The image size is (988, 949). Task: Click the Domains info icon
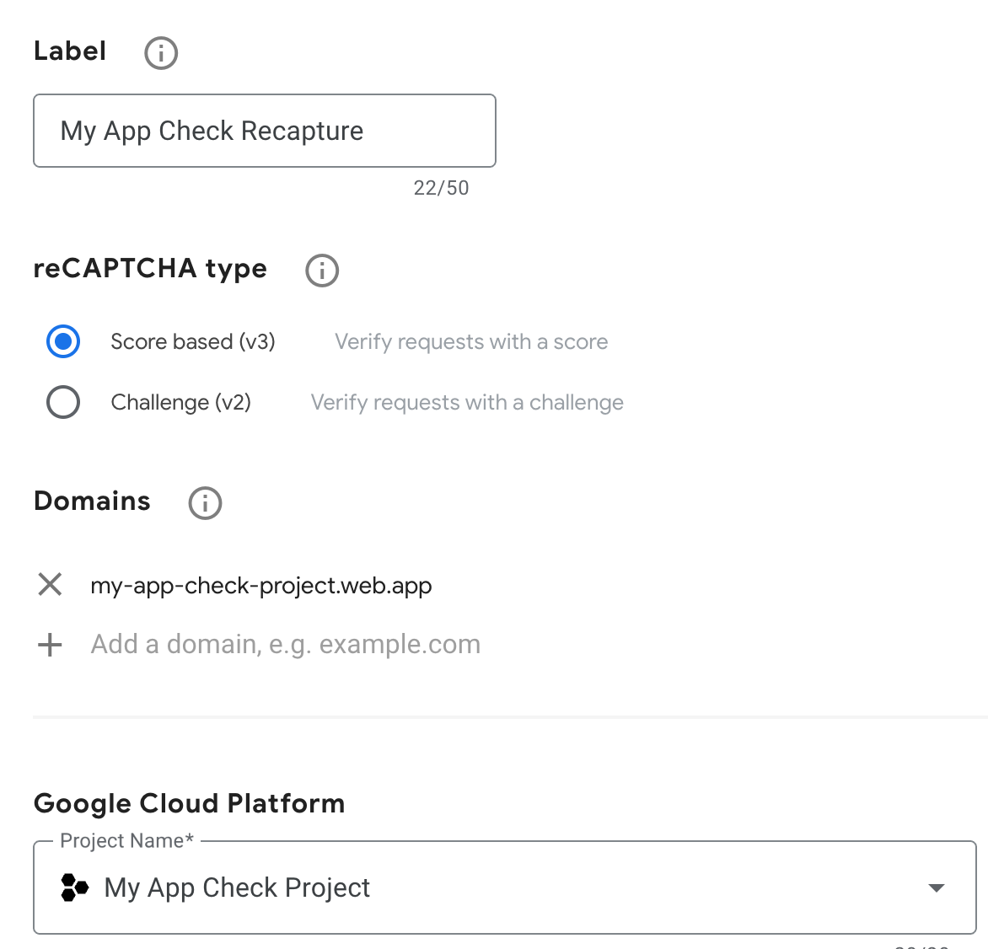204,502
